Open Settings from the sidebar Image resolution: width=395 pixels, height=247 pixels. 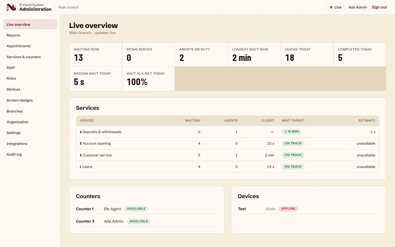coord(30,133)
